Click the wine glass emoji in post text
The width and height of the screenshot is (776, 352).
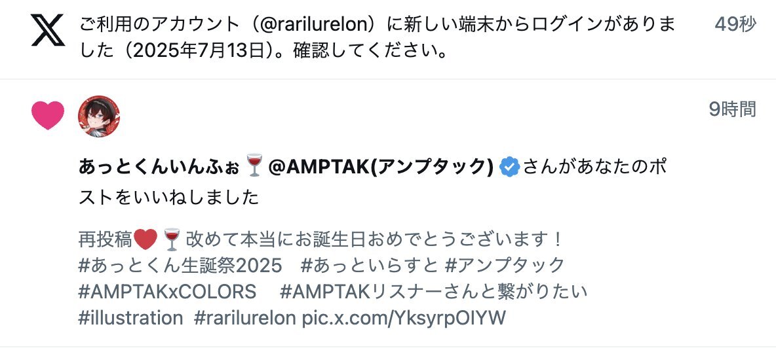click(172, 239)
